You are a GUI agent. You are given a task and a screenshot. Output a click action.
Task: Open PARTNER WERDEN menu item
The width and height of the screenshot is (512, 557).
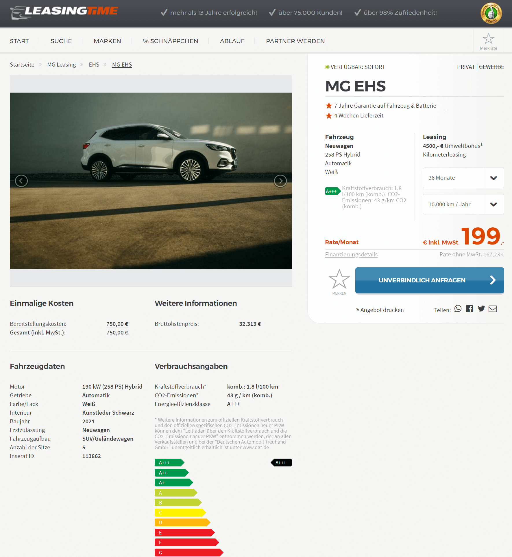295,41
